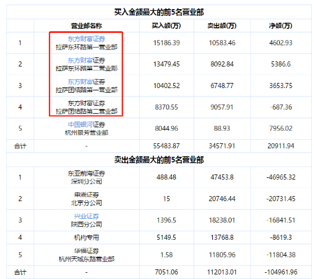The height and width of the screenshot is (279, 314).
Task: Select 机构专用 cell
Action: coord(86,238)
